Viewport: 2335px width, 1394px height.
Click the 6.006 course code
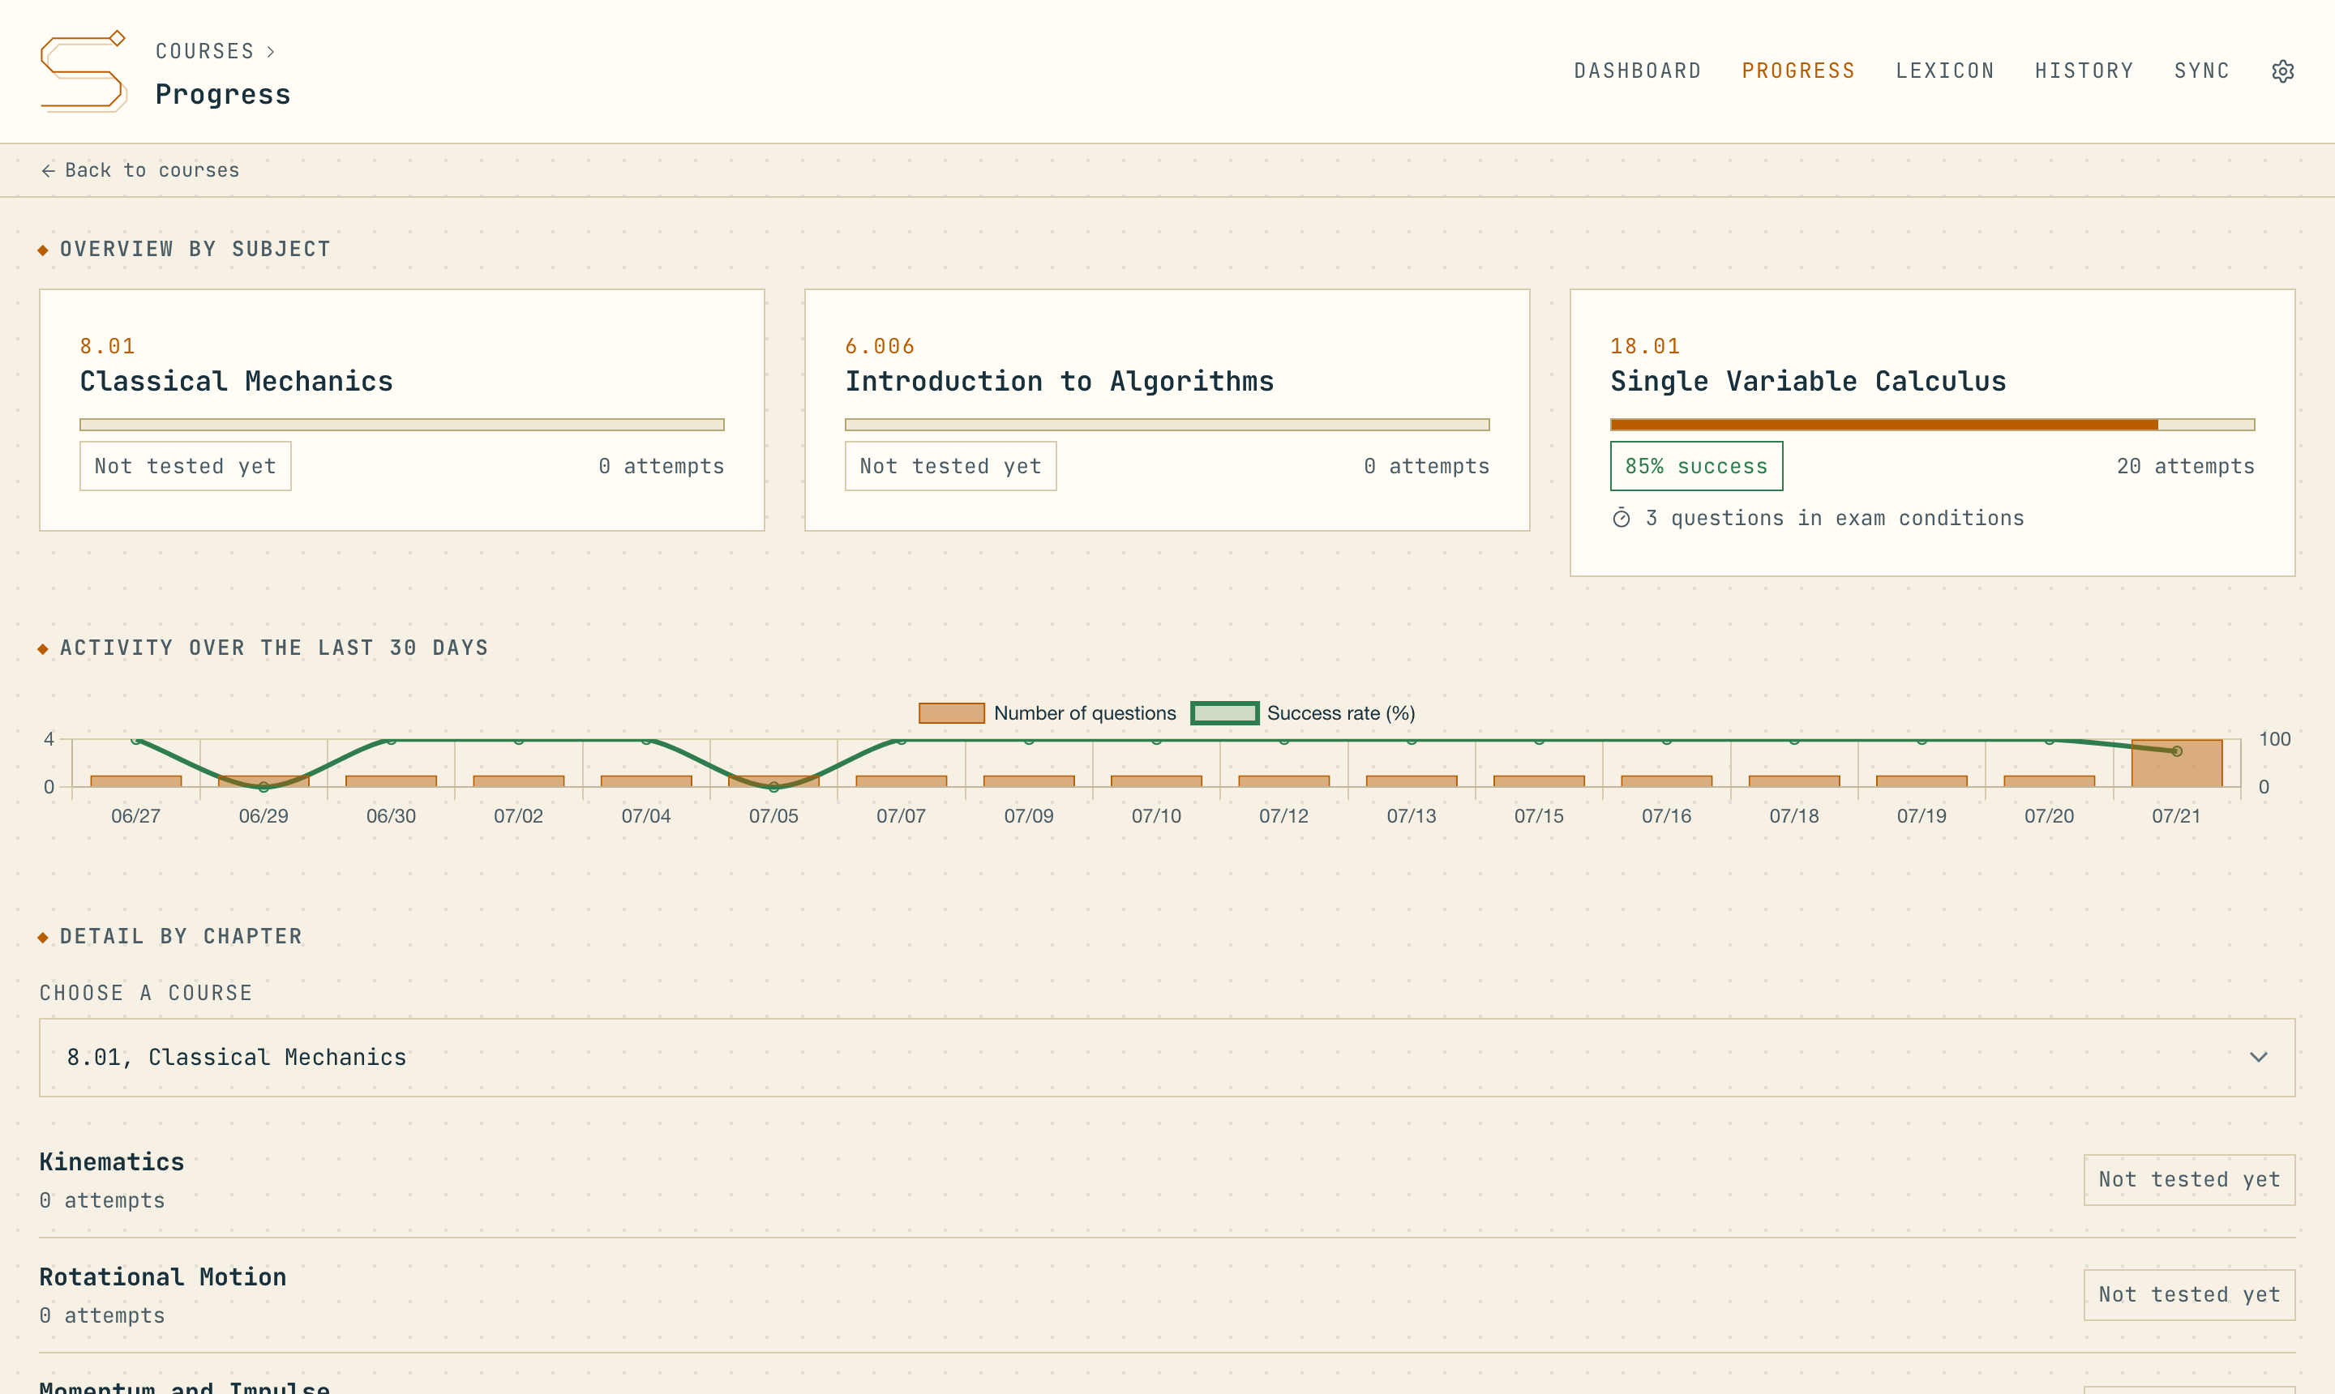pos(880,347)
